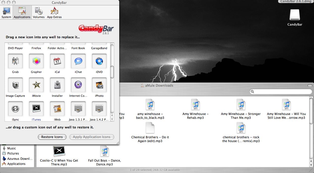The image size is (314, 173).
Task: Click the CandyBar list scroll-down arrow
Action: pyautogui.click(x=112, y=119)
